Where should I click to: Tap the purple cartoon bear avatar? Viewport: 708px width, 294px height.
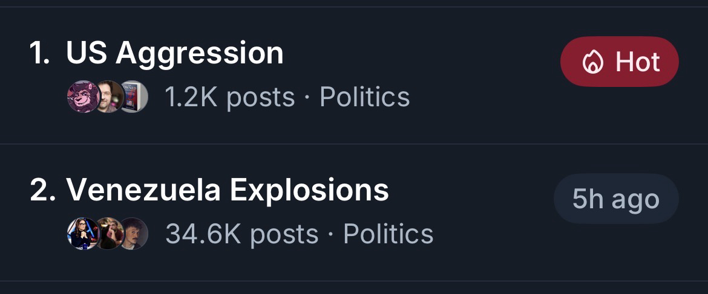pos(82,97)
